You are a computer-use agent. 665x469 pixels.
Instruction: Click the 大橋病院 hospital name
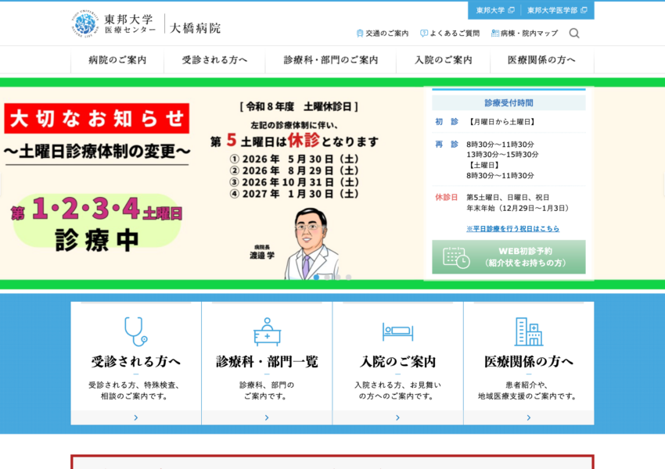click(x=195, y=28)
